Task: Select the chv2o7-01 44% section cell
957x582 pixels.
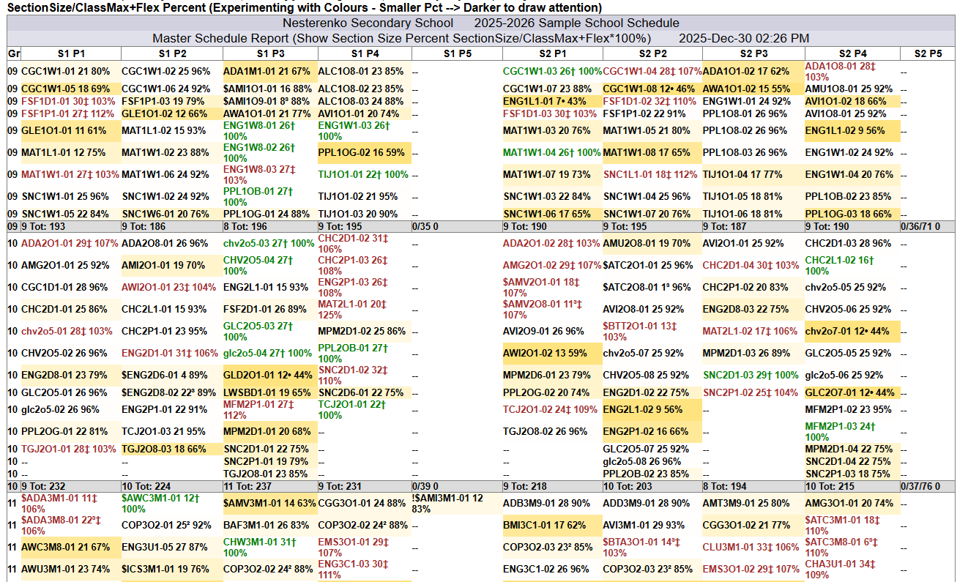Action: coord(847,331)
